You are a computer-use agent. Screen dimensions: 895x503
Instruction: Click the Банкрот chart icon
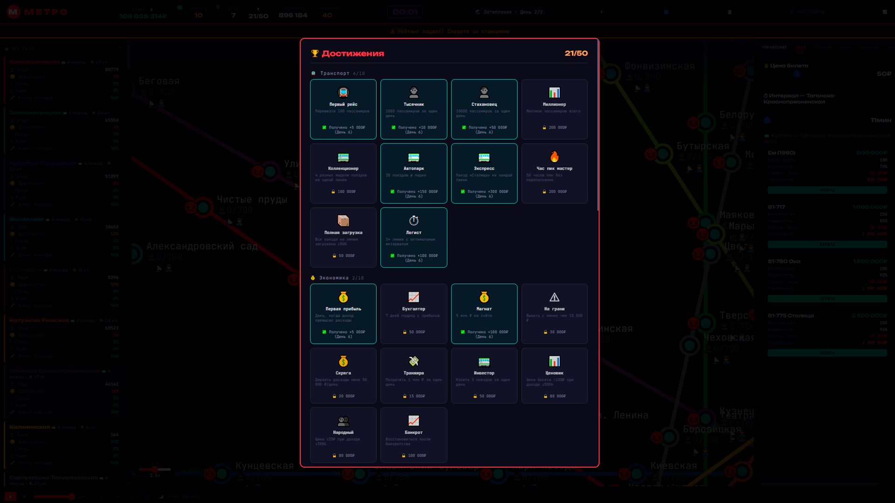[413, 421]
